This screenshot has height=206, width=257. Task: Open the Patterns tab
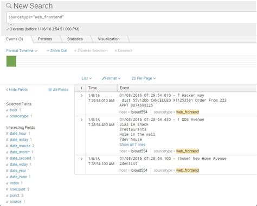coord(45,39)
